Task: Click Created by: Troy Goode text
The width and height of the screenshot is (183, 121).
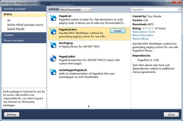Action: click(147, 16)
